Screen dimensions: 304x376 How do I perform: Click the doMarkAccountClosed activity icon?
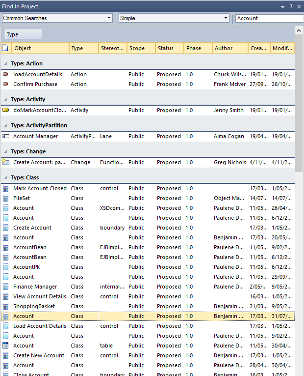[5, 110]
